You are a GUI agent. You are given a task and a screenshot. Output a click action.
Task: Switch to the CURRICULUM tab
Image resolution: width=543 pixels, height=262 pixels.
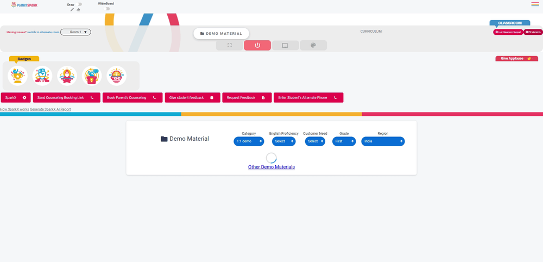(371, 31)
